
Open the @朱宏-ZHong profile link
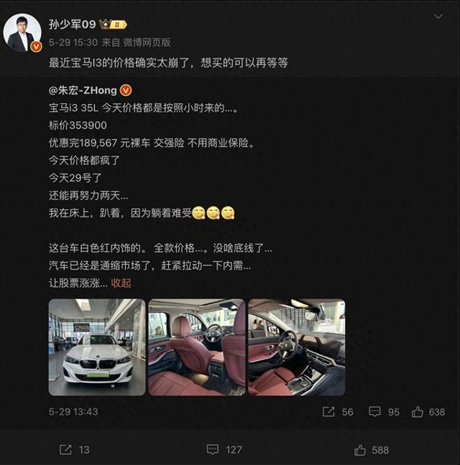[x=83, y=90]
